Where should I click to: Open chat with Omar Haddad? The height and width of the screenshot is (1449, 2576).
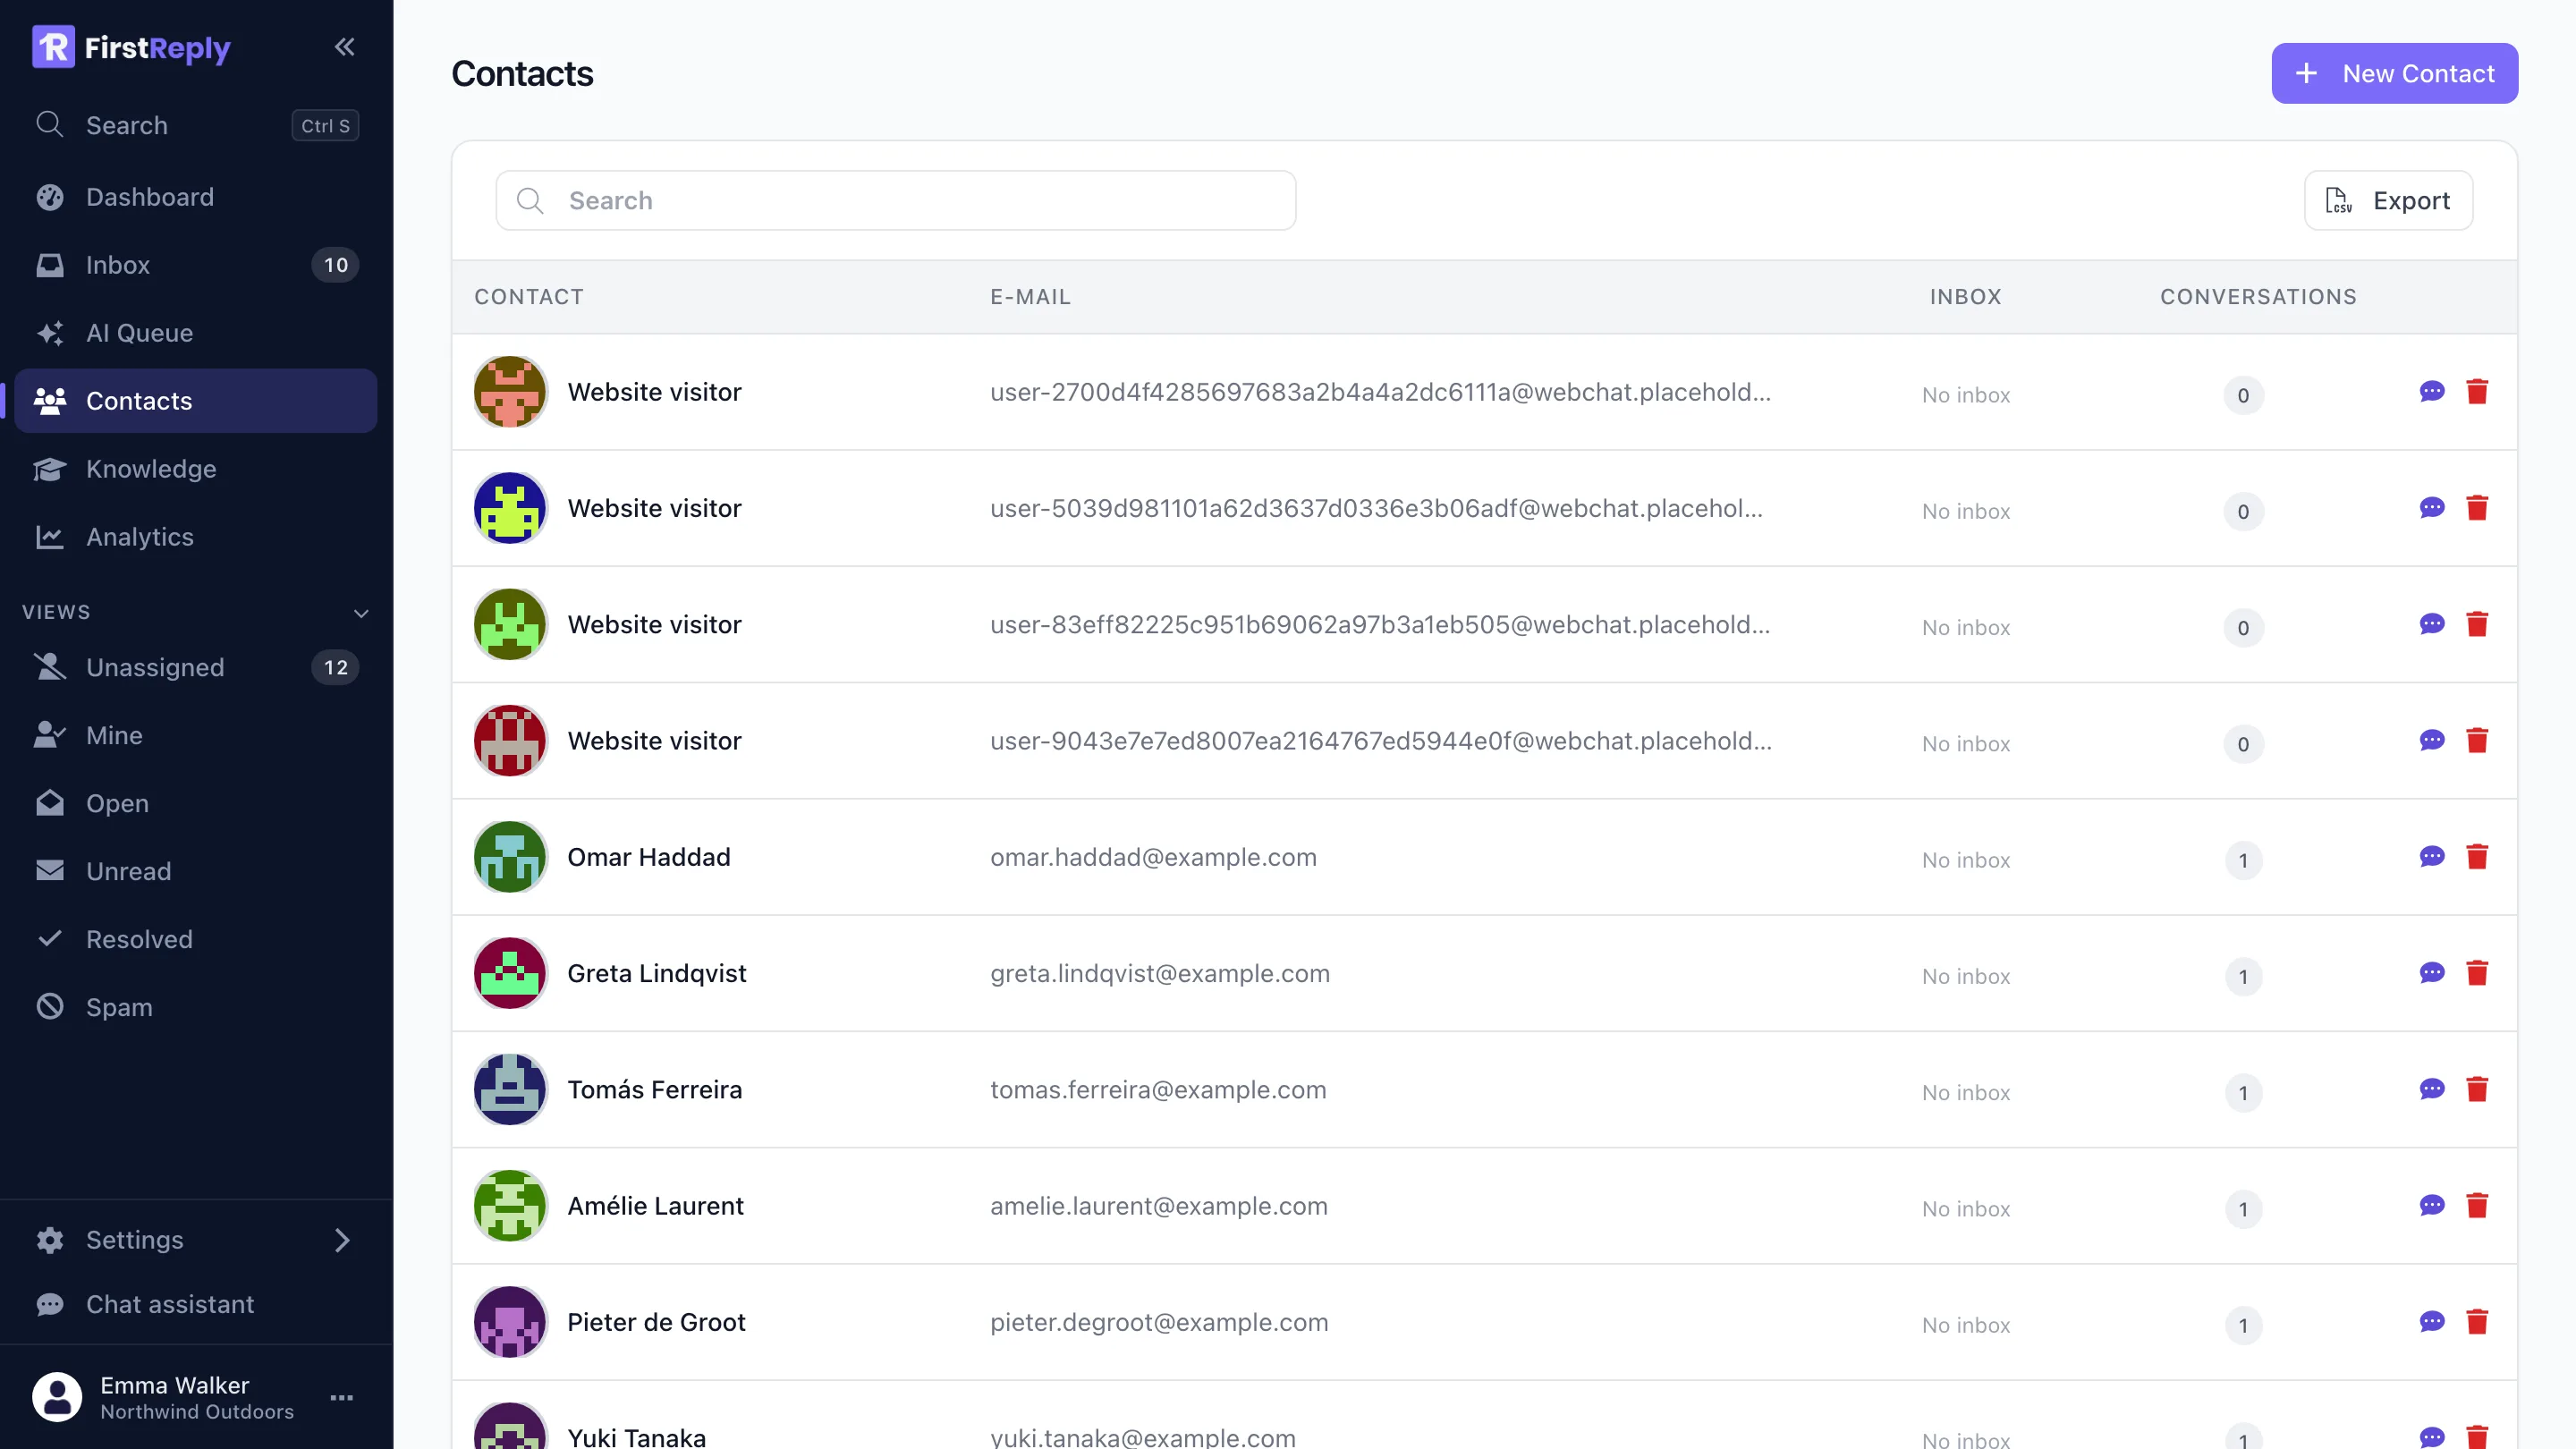click(x=2432, y=857)
